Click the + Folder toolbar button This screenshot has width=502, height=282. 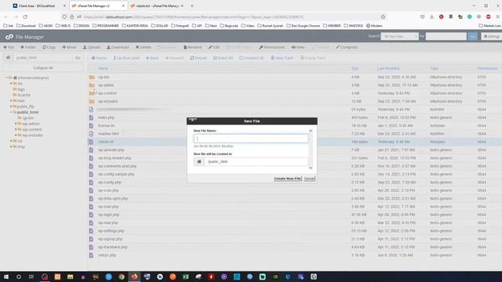[x=28, y=47]
